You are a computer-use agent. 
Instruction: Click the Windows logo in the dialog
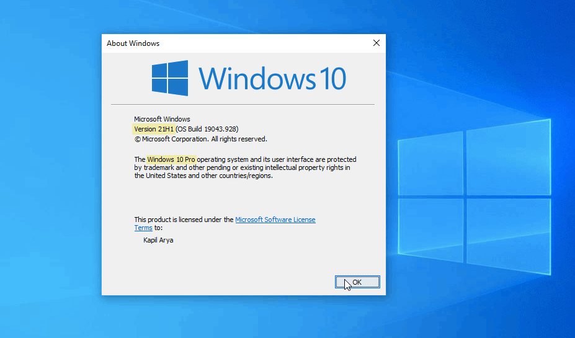[x=170, y=78]
